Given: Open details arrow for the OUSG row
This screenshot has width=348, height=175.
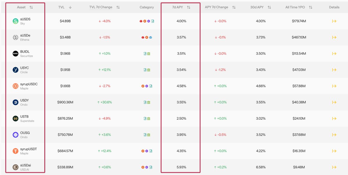Looking at the screenshot, I should click(334, 135).
